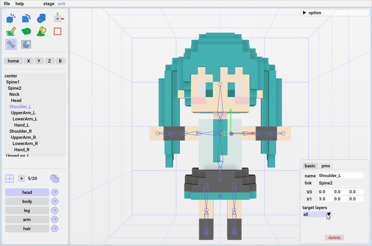Click the four-pane grid icon
The height and width of the screenshot is (246, 372).
(10, 179)
